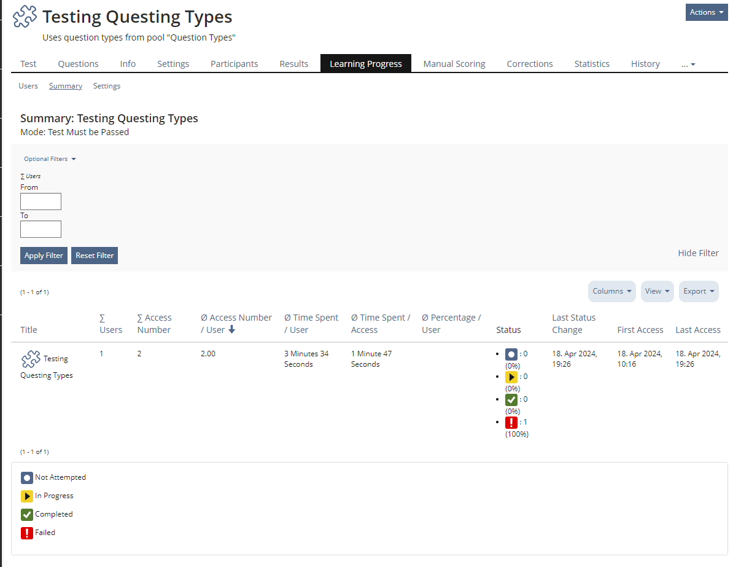Click the Not Attempted status icon in the Status column
733x567 pixels.
(511, 354)
